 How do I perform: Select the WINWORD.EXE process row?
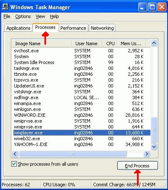pyautogui.click(x=82, y=115)
